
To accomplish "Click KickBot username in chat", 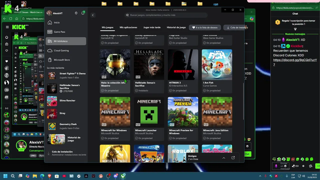I will point(297,46).
